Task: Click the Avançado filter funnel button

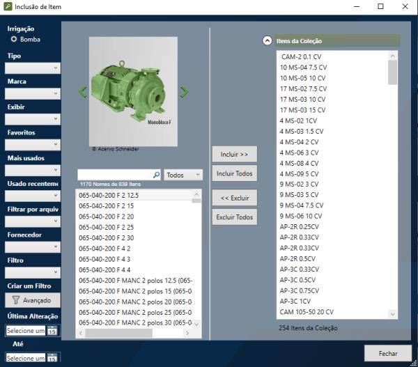Action: coord(31,300)
